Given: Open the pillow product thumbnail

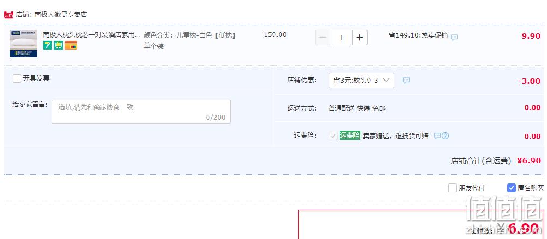Looking at the screenshot, I should click(23, 44).
